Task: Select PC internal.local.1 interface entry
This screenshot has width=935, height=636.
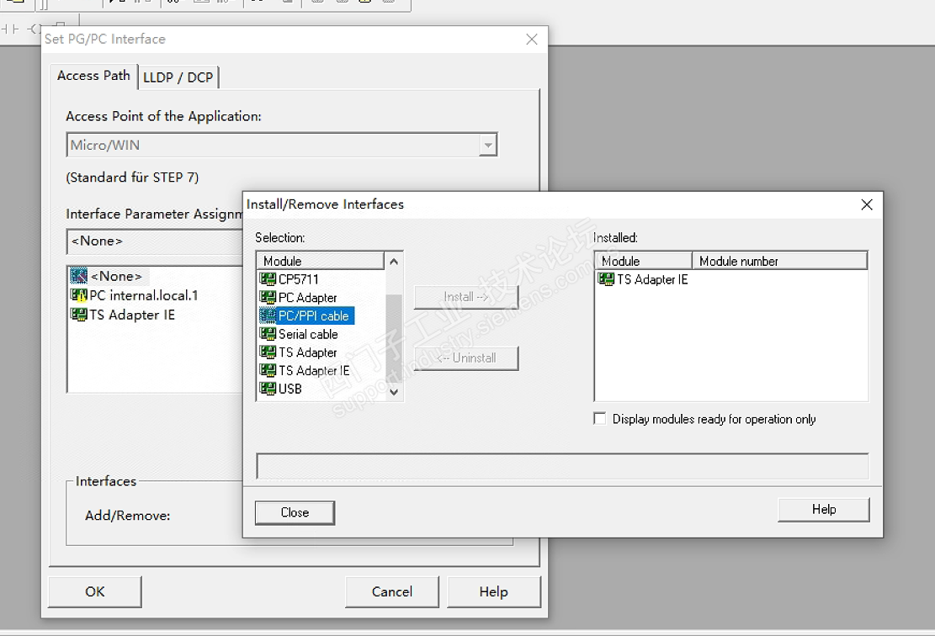Action: [144, 295]
